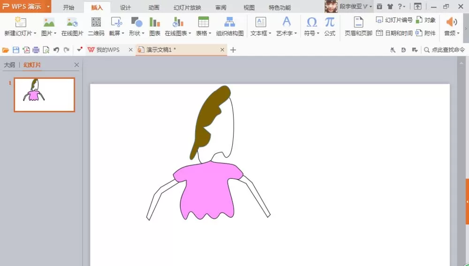Open Header and Footer (页眉和页脚)

[x=358, y=22]
